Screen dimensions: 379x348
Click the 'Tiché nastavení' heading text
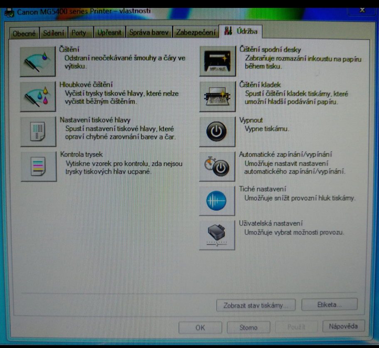click(263, 189)
